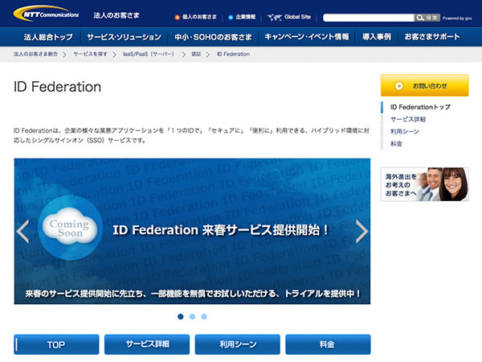
Task: Click the TOP tab button
Action: [x=56, y=344]
